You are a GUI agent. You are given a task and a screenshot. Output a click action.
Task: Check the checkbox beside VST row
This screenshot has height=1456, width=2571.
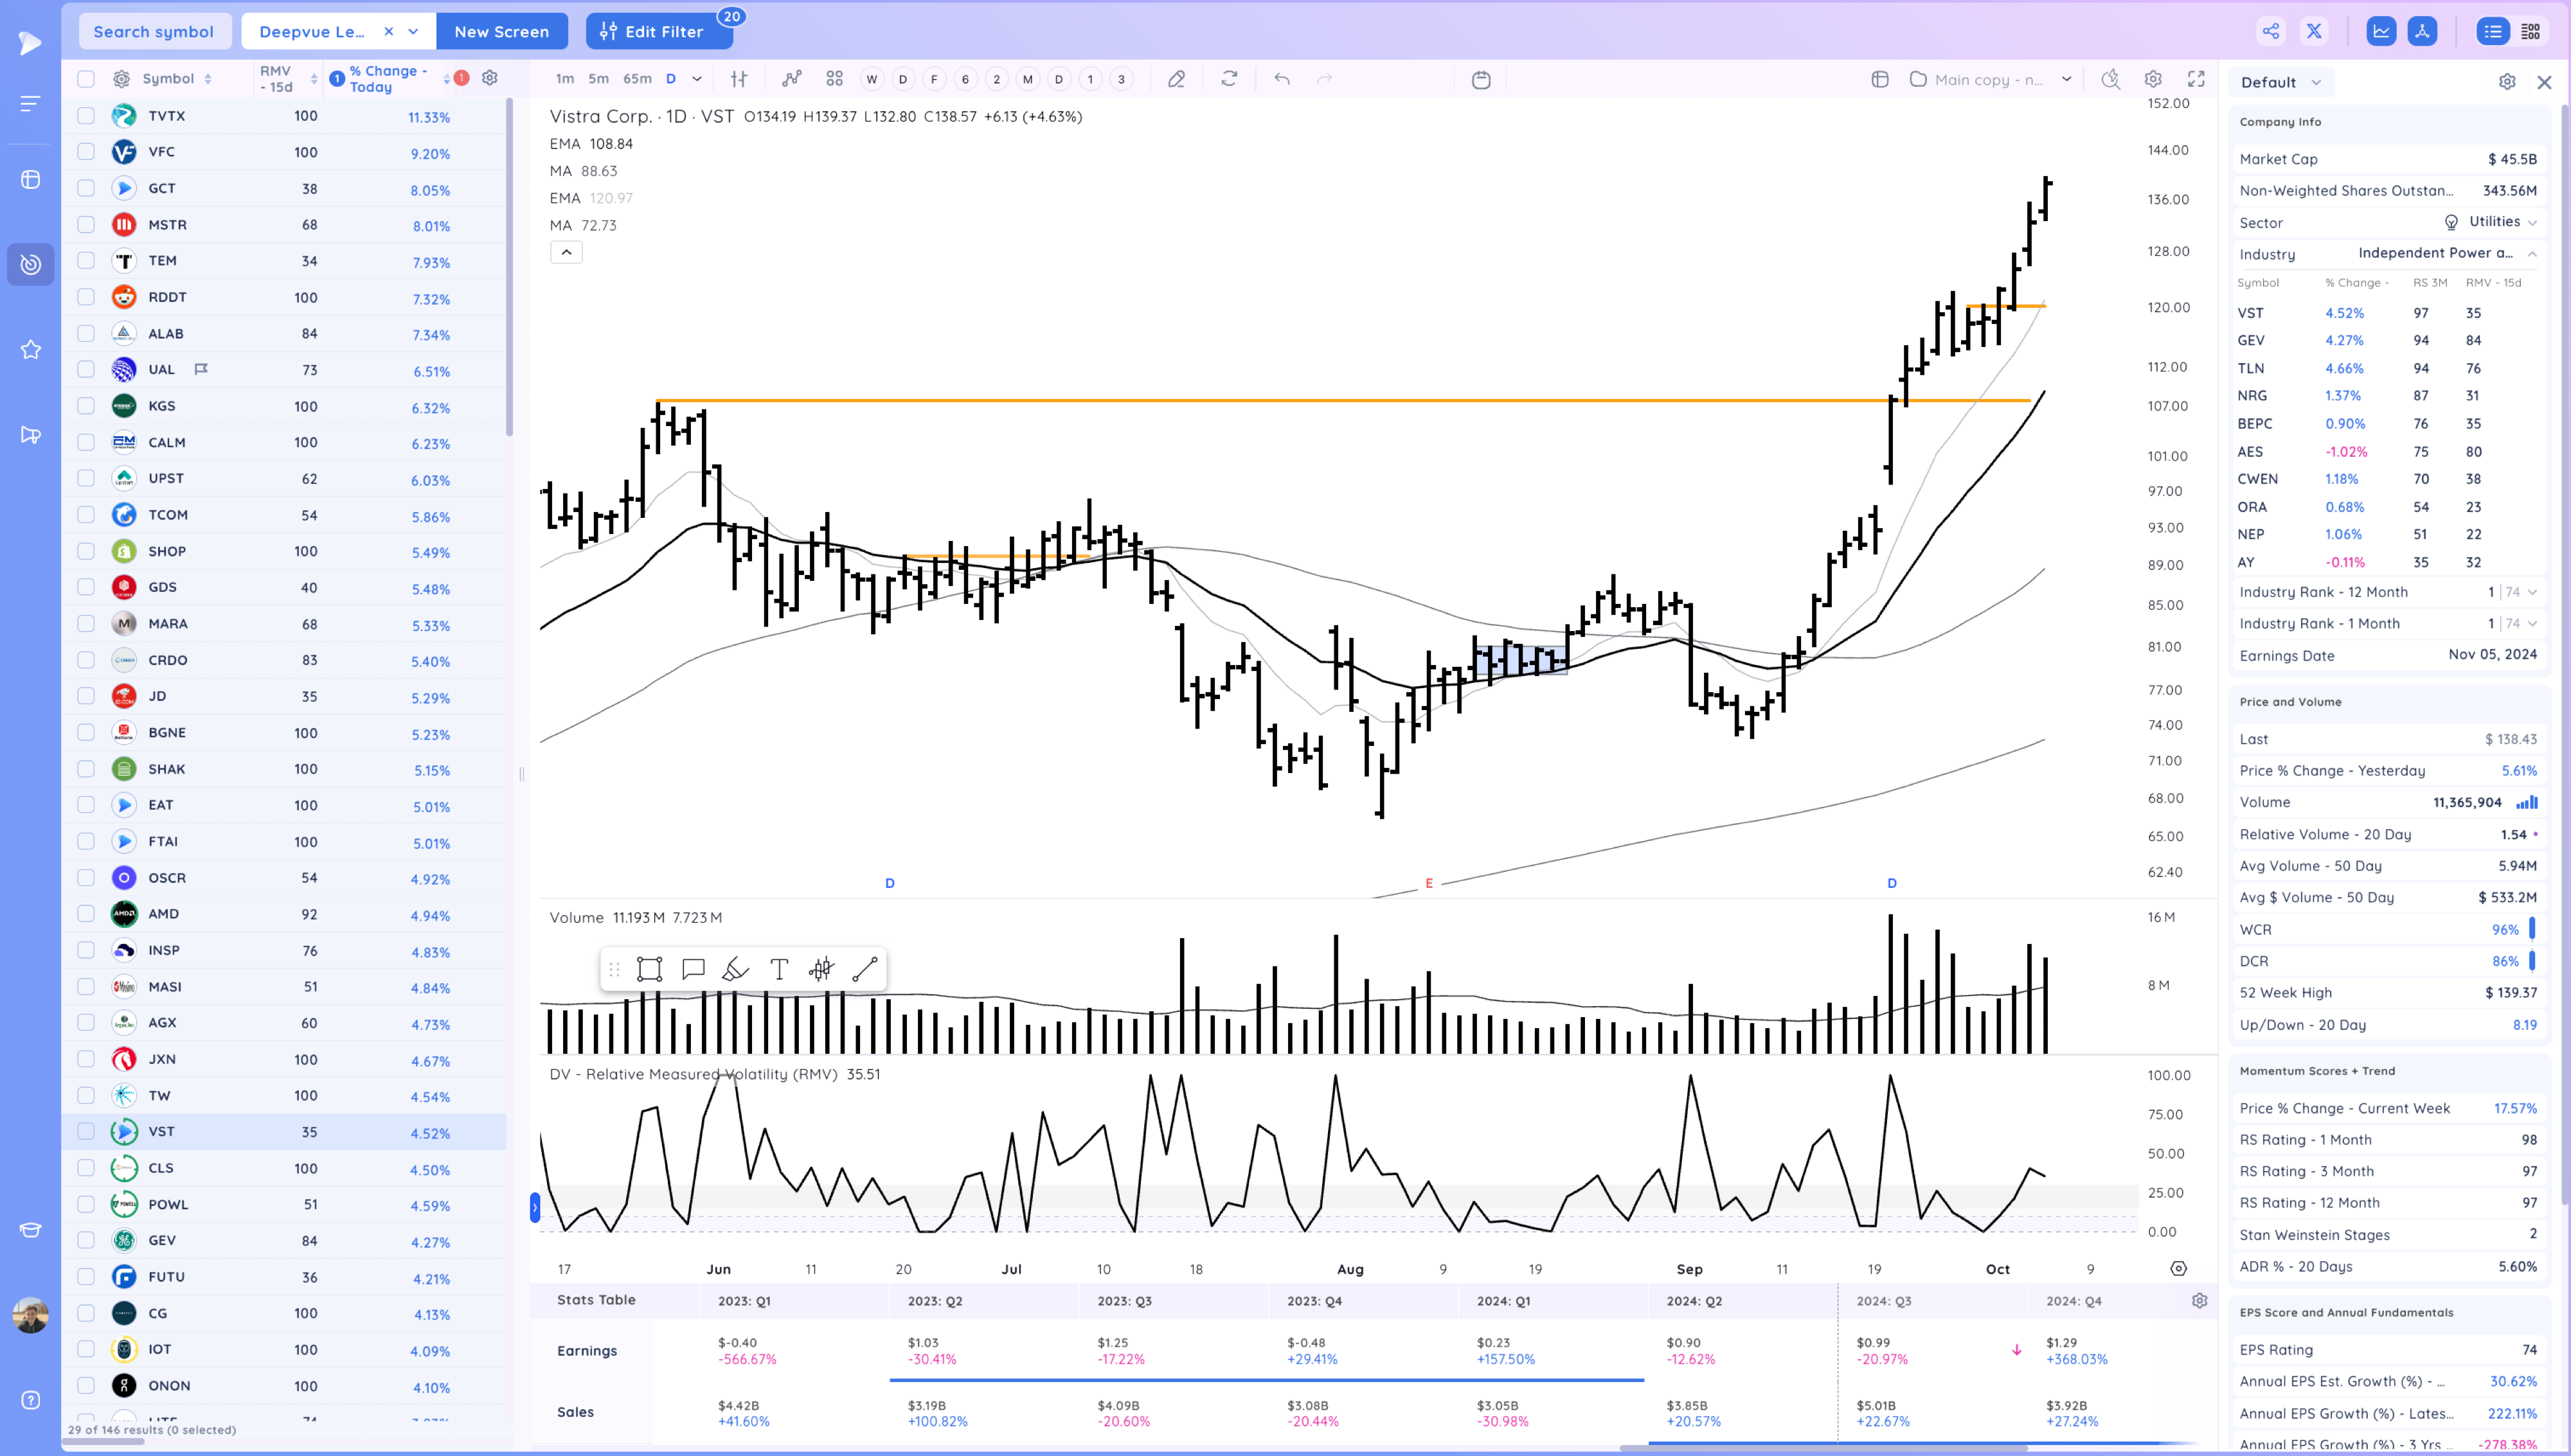click(86, 1131)
